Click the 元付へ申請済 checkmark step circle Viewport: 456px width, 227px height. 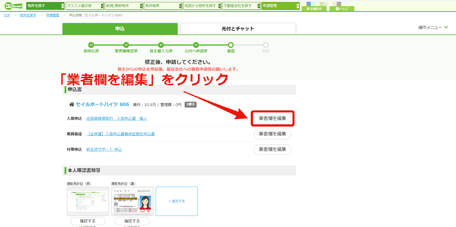tap(196, 45)
